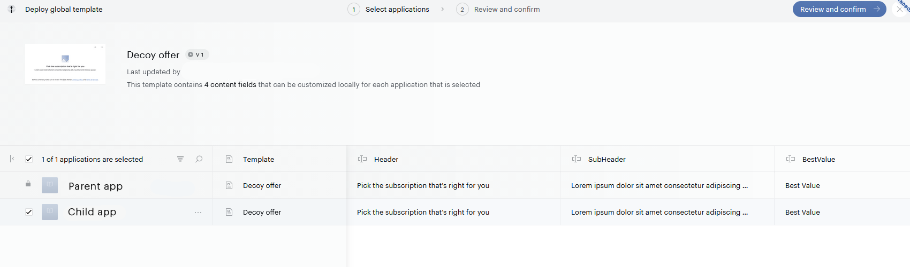Open the Decoy offer template thumbnail

point(65,64)
